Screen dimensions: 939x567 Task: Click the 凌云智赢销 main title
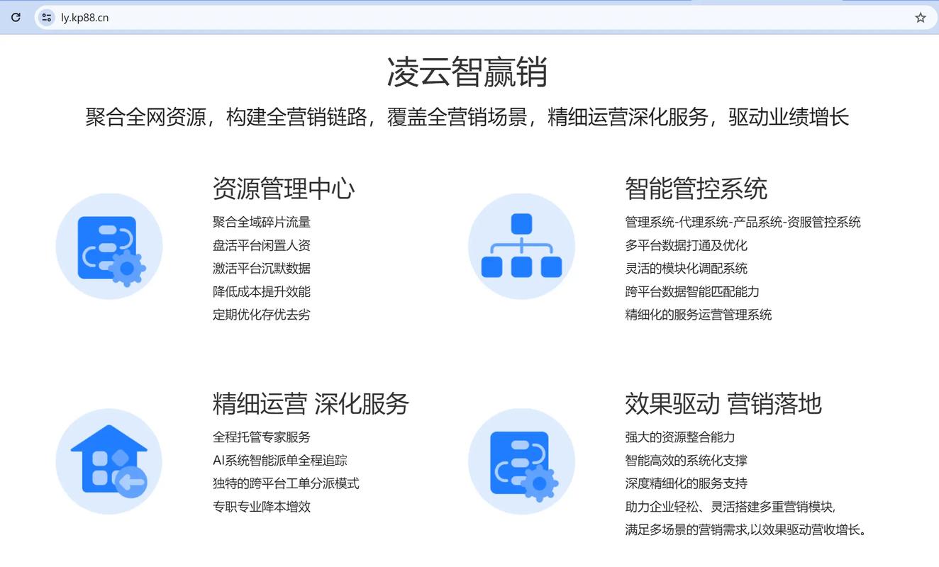coord(467,72)
